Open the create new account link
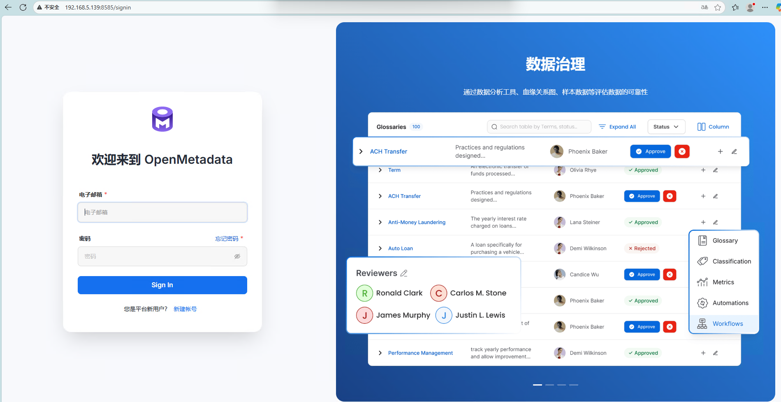The image size is (781, 402). (185, 309)
